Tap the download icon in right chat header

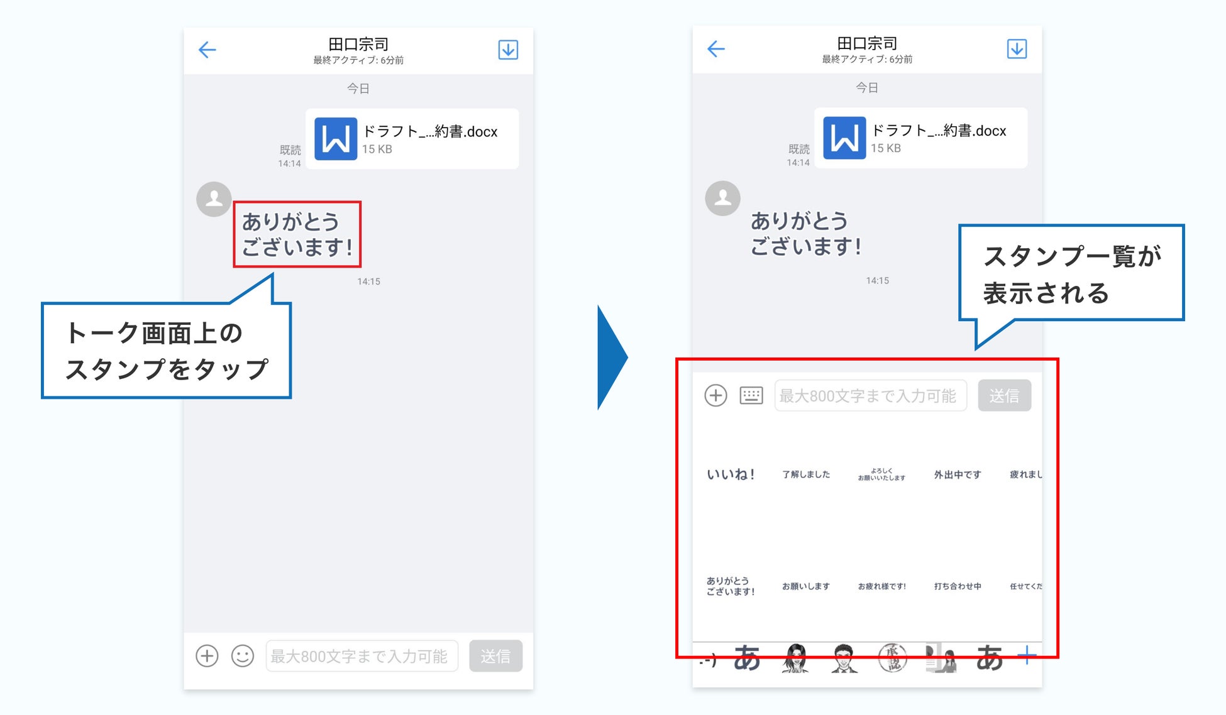1016,49
